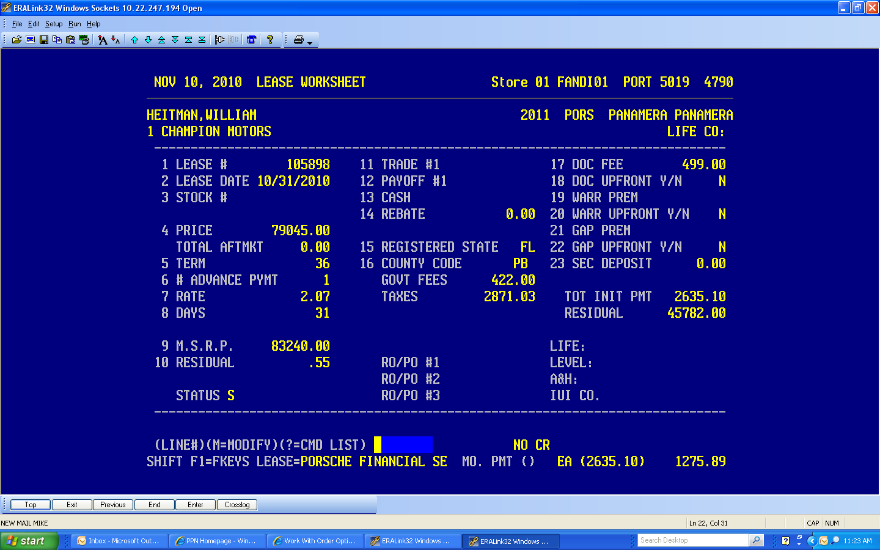
Task: Click the blue telephone icon
Action: [x=251, y=40]
